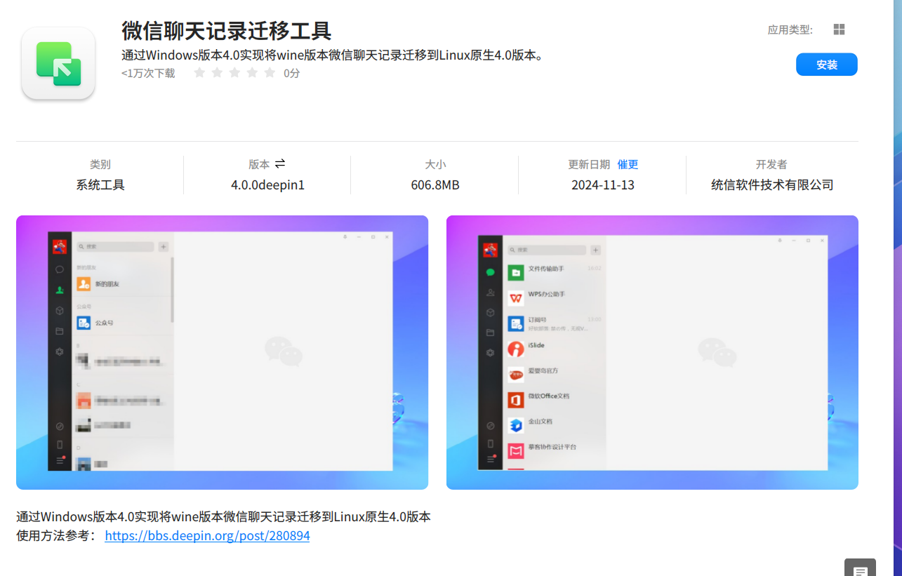Click the title 微信聊天记录迁移工具
This screenshot has height=576, width=902.
226,31
